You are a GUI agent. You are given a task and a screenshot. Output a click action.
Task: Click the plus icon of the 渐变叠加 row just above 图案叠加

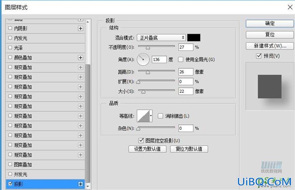point(80,155)
